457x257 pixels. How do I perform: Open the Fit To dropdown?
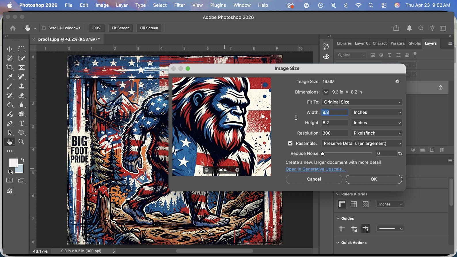click(362, 102)
